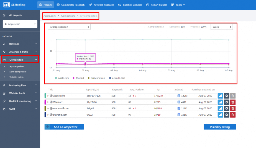Open the Projects tab
The width and height of the screenshot is (256, 148).
pyautogui.click(x=46, y=5)
